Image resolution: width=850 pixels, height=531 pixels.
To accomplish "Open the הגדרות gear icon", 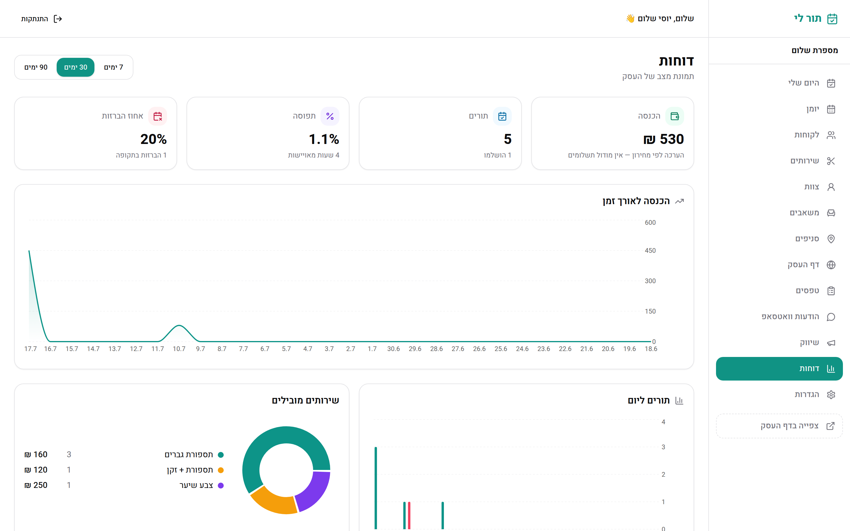I will point(831,395).
